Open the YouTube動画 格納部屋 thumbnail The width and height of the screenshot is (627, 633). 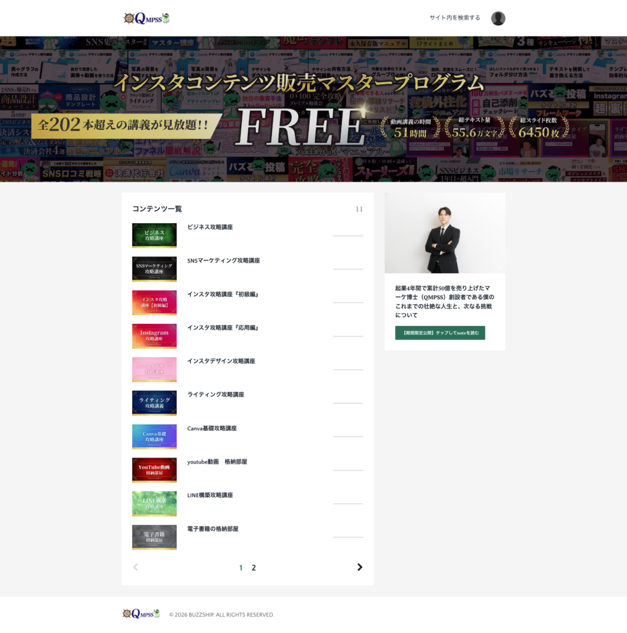tap(154, 470)
